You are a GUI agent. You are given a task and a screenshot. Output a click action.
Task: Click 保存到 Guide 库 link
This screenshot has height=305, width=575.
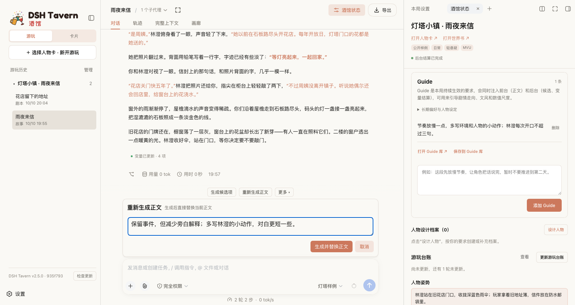tap(468, 151)
